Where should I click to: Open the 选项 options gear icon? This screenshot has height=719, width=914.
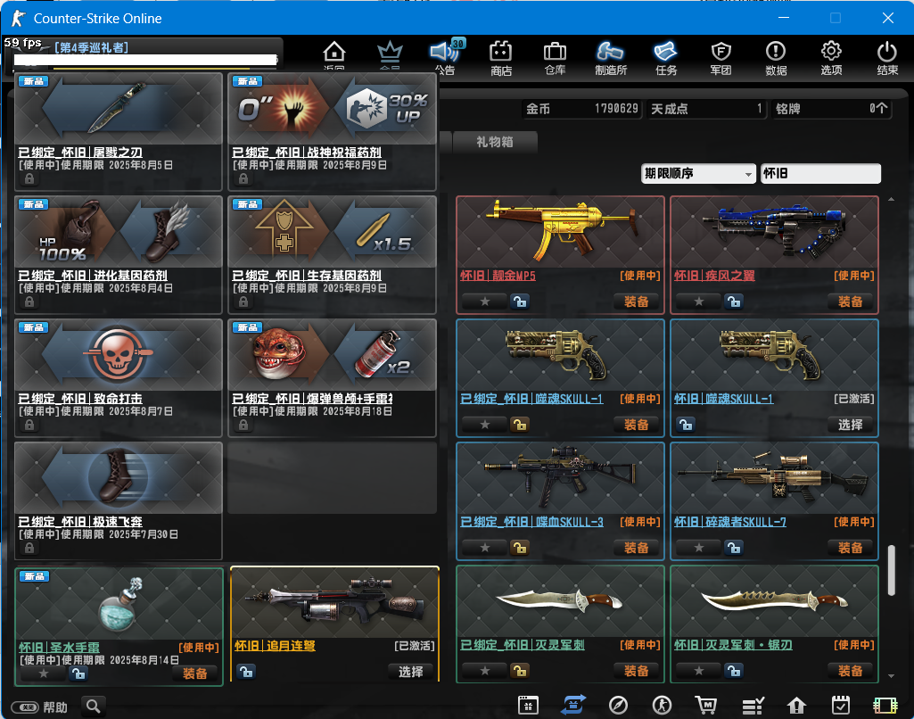click(x=831, y=58)
